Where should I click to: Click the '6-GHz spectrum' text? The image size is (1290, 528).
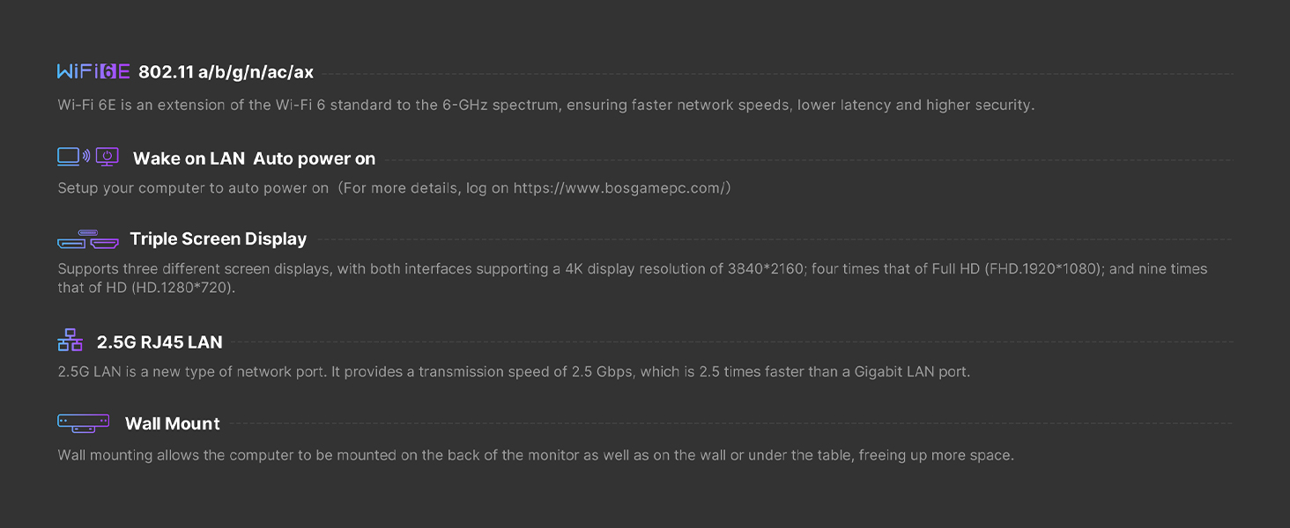tap(499, 105)
